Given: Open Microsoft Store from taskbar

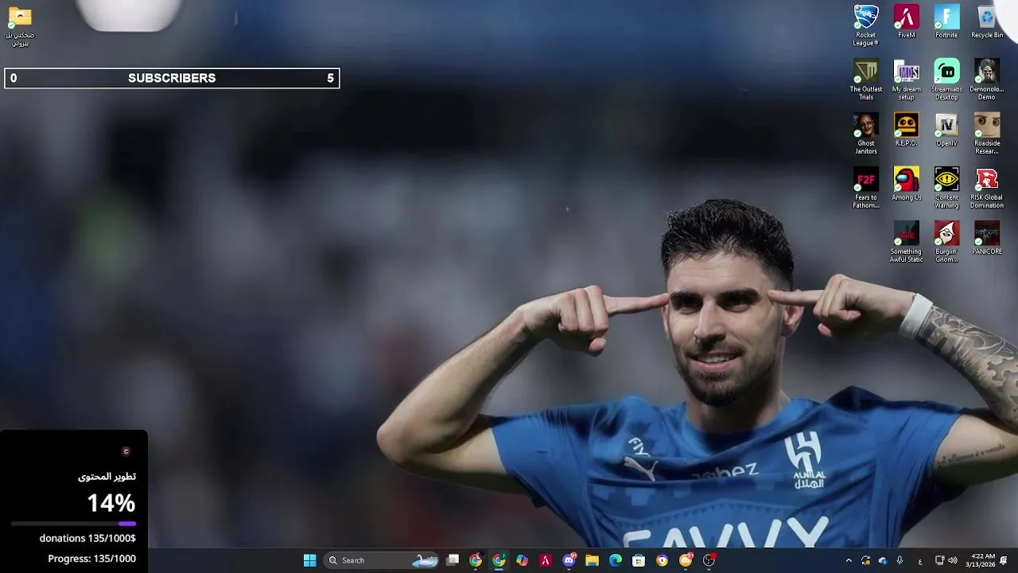Looking at the screenshot, I should click(x=639, y=560).
